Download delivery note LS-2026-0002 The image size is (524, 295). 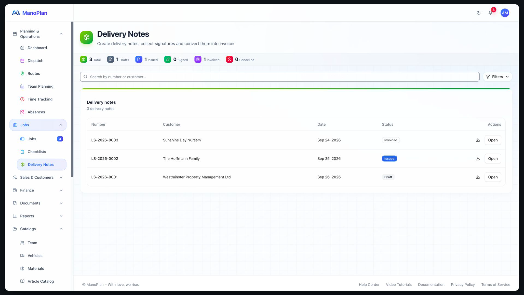[x=478, y=159]
